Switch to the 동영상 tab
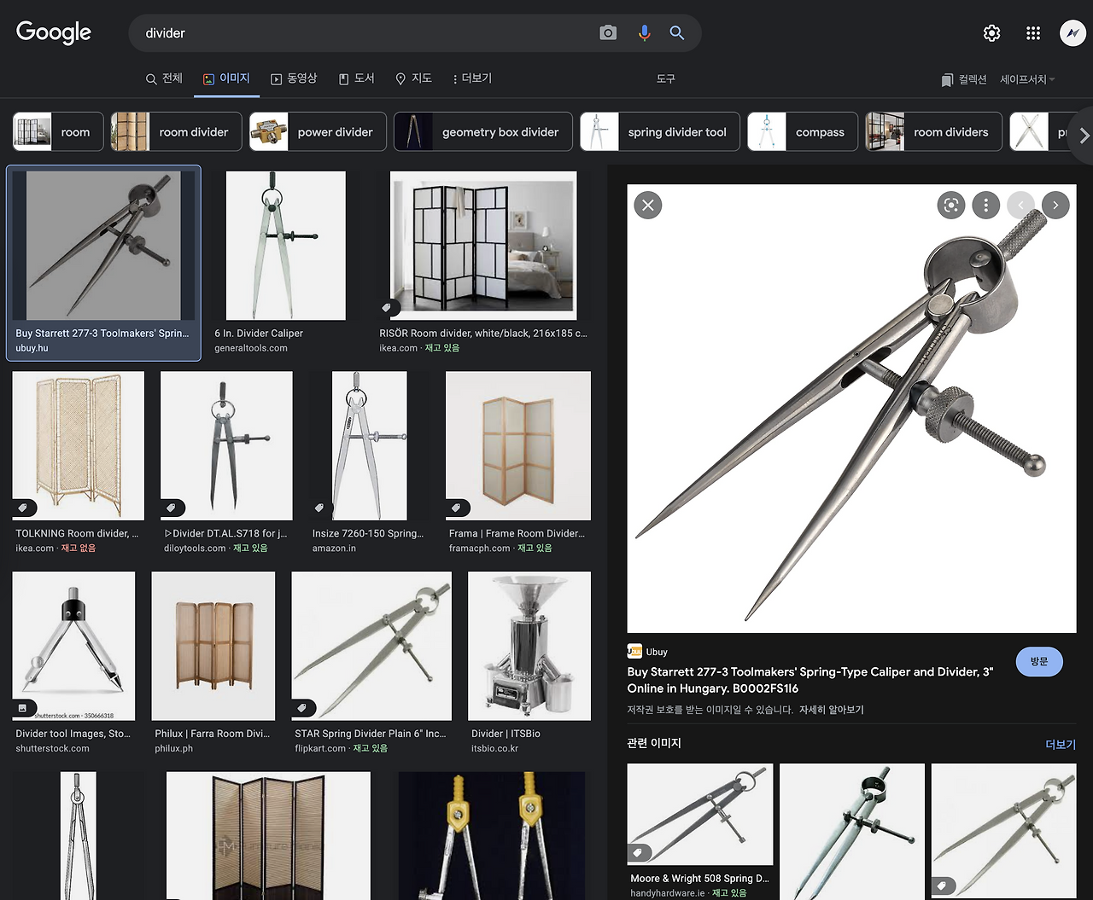This screenshot has width=1093, height=900. click(x=294, y=78)
